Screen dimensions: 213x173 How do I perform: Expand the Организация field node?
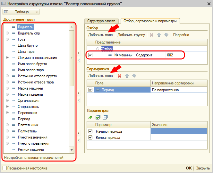pos(7,101)
